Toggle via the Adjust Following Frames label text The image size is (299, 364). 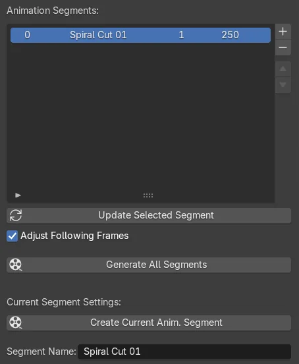coord(74,236)
